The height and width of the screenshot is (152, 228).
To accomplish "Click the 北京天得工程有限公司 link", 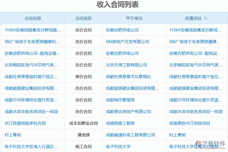I will (126, 65).
